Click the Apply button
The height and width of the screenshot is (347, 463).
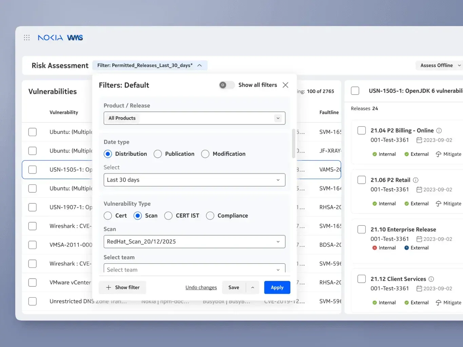277,287
